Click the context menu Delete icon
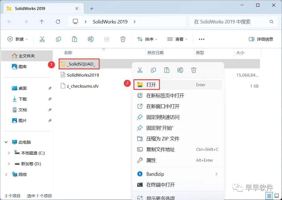The width and height of the screenshot is (282, 200). (193, 70)
